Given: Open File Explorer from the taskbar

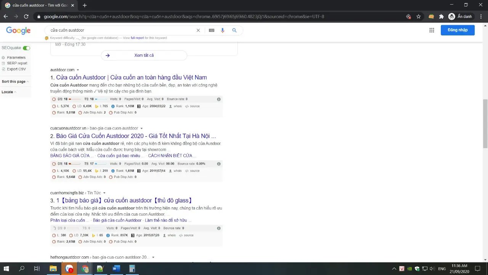Looking at the screenshot, I should tap(53, 269).
